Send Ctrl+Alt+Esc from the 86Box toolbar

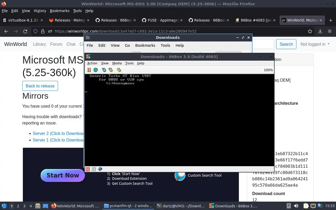pyautogui.click(x=111, y=70)
